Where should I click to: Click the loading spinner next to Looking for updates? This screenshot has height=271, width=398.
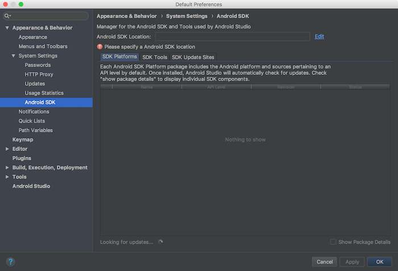click(160, 242)
